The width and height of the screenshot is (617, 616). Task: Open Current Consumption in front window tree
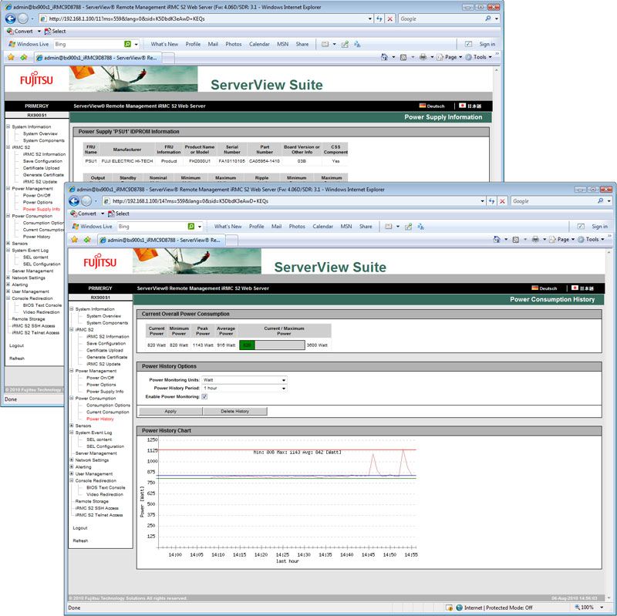coord(108,412)
